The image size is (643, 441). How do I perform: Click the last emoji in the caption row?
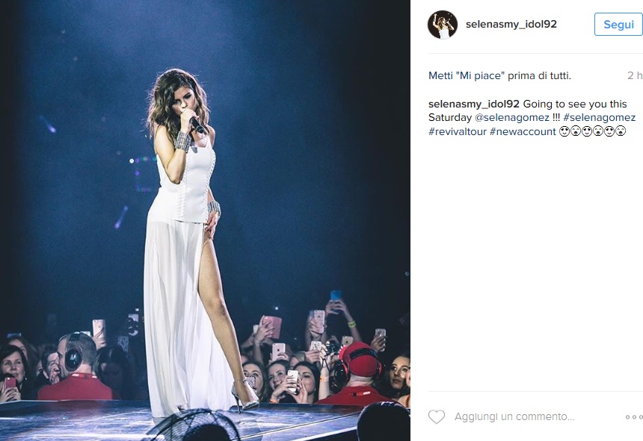621,131
